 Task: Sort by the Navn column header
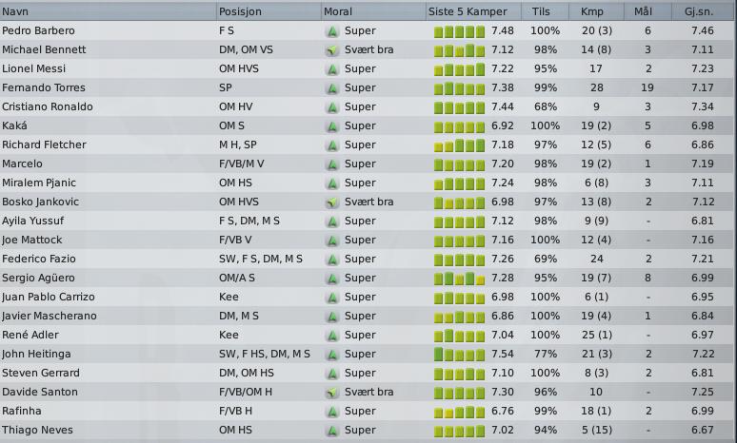(109, 11)
